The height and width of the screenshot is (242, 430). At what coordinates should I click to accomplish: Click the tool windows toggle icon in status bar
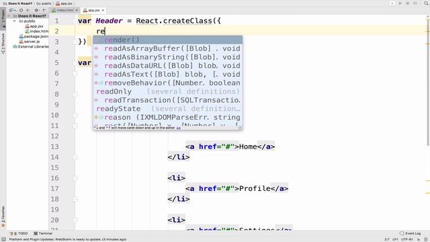(x=3, y=239)
